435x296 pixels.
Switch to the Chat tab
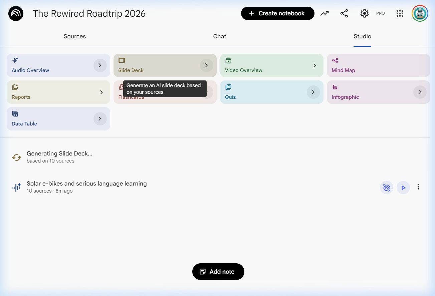[220, 36]
